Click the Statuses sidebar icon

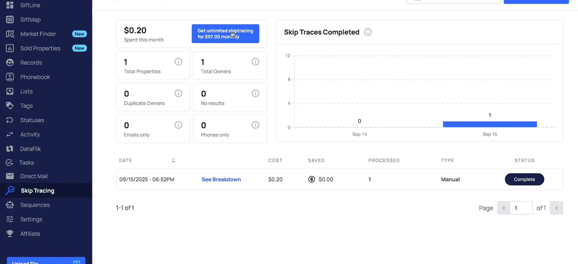[x=10, y=120]
